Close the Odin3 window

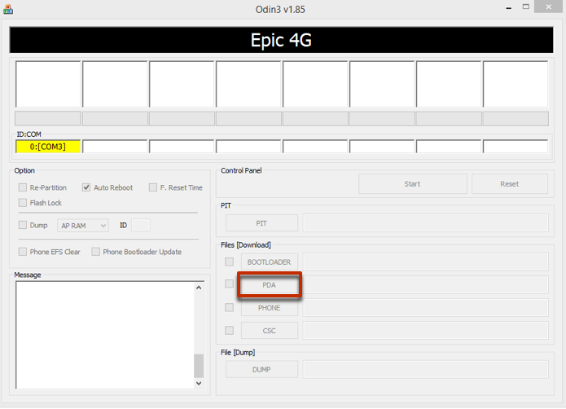pos(549,7)
